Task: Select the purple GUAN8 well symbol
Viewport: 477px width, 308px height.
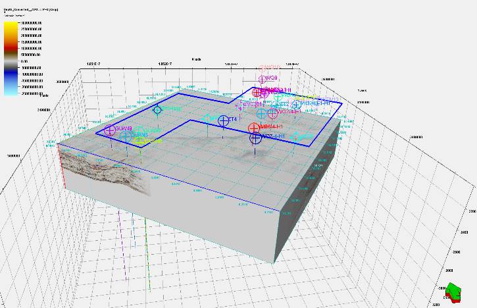Action: coord(110,130)
